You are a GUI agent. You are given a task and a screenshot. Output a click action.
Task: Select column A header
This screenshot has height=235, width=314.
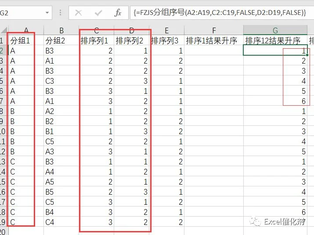tap(26, 30)
